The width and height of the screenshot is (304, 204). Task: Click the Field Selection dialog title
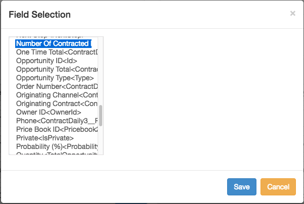[40, 15]
